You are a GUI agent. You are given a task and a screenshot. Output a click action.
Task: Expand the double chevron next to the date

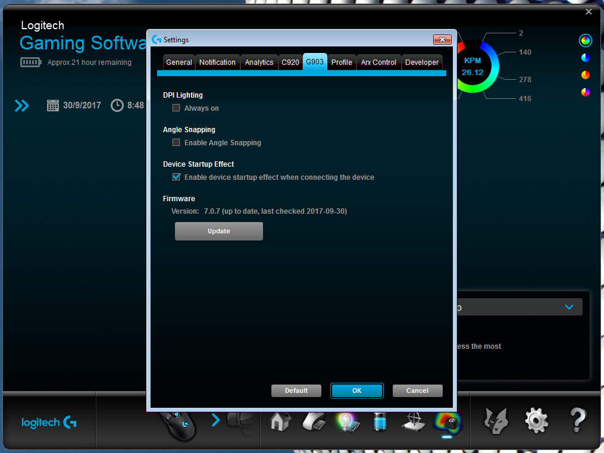(21, 105)
